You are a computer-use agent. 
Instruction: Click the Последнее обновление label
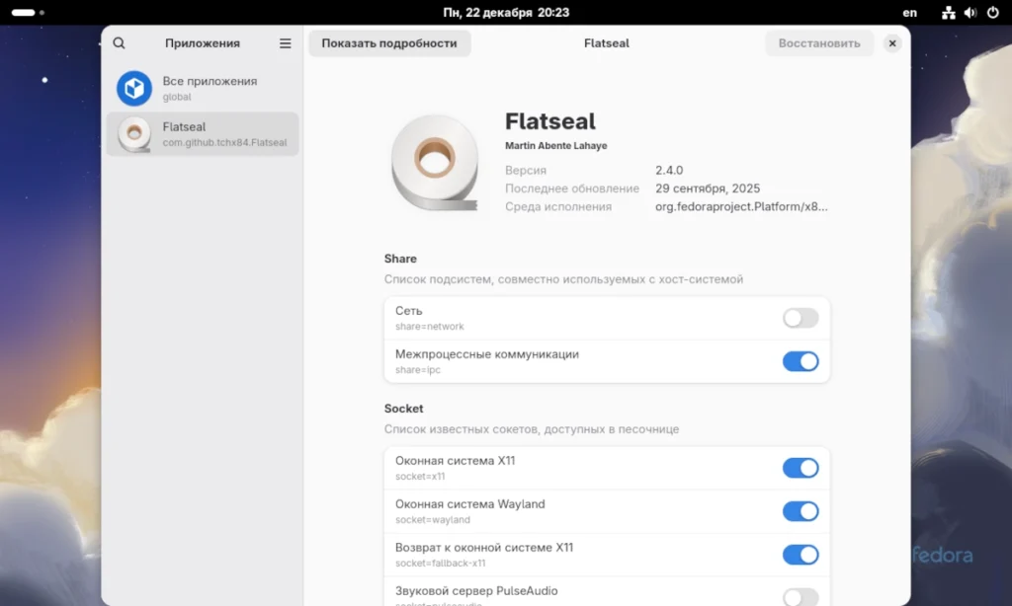point(572,189)
